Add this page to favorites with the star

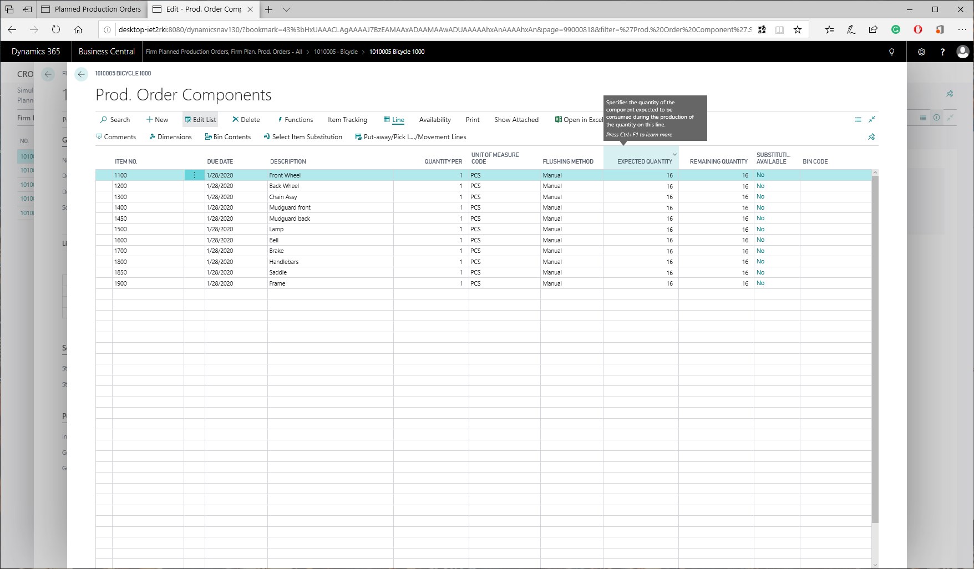tap(798, 30)
